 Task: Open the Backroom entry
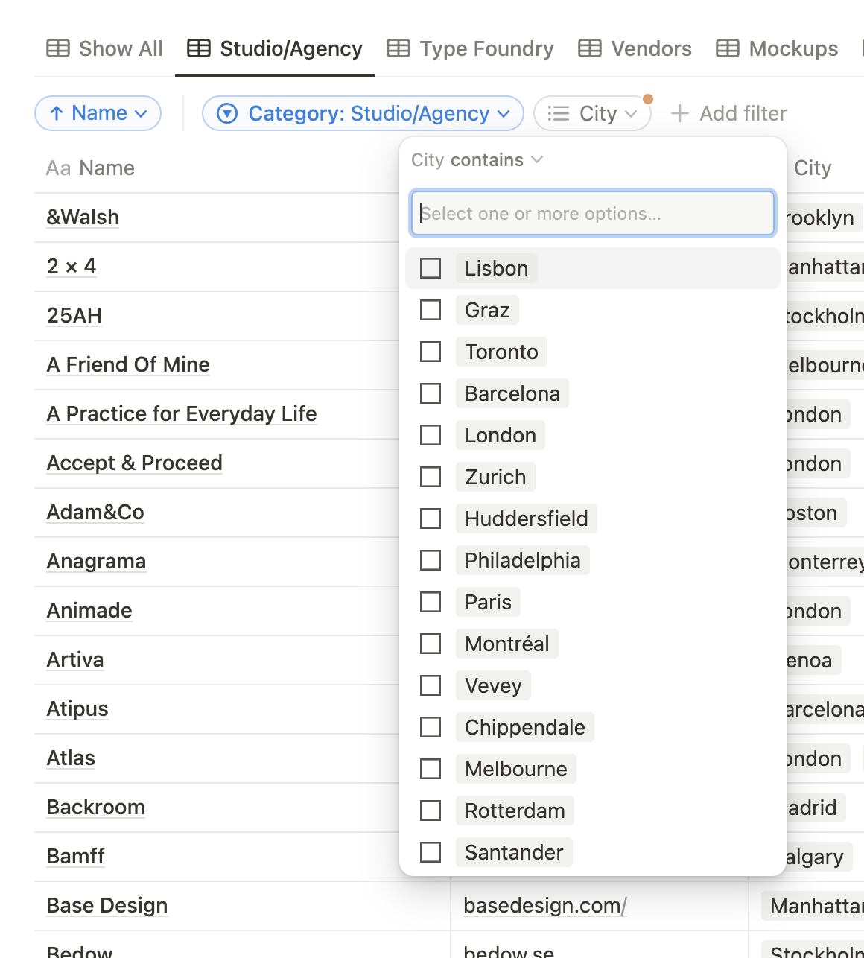pyautogui.click(x=96, y=808)
